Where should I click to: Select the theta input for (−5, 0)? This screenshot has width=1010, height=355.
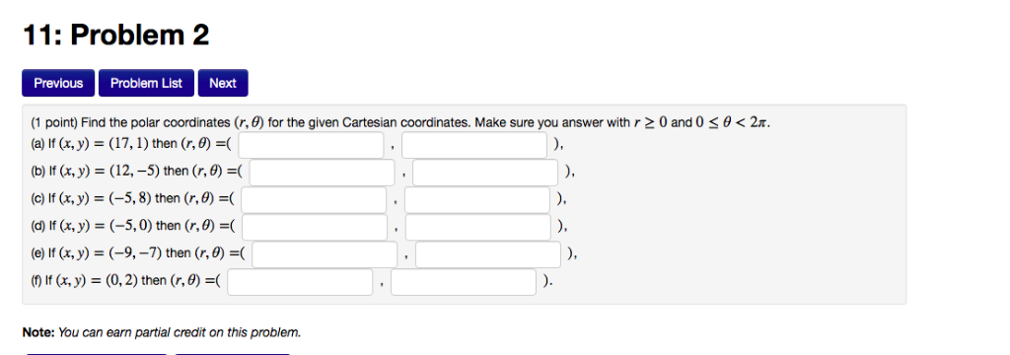(x=478, y=227)
